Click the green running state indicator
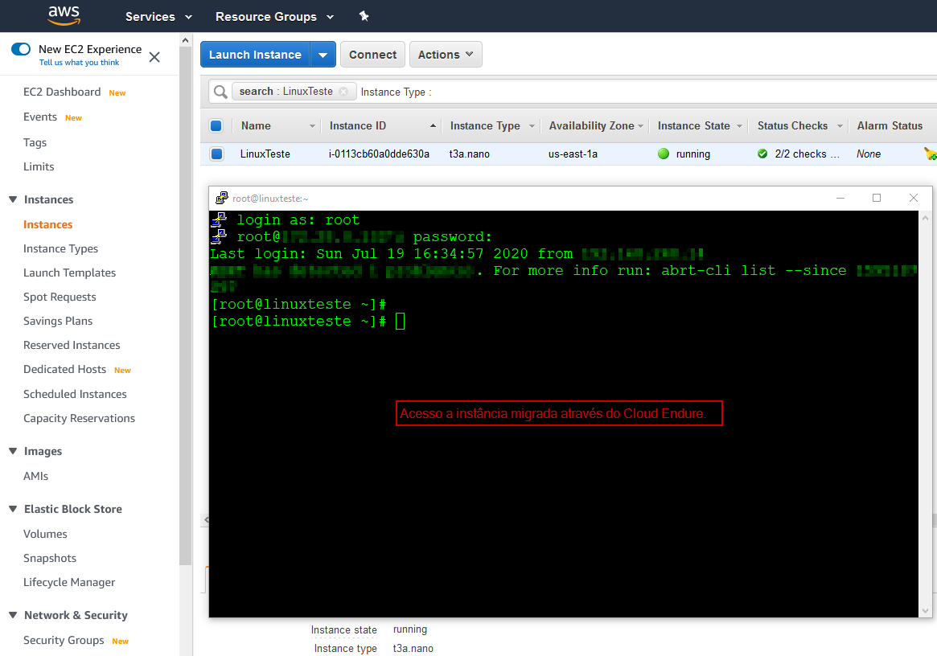The image size is (937, 656). coord(664,154)
